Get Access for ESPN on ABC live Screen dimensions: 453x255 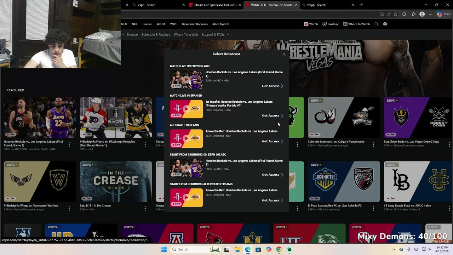point(273,86)
